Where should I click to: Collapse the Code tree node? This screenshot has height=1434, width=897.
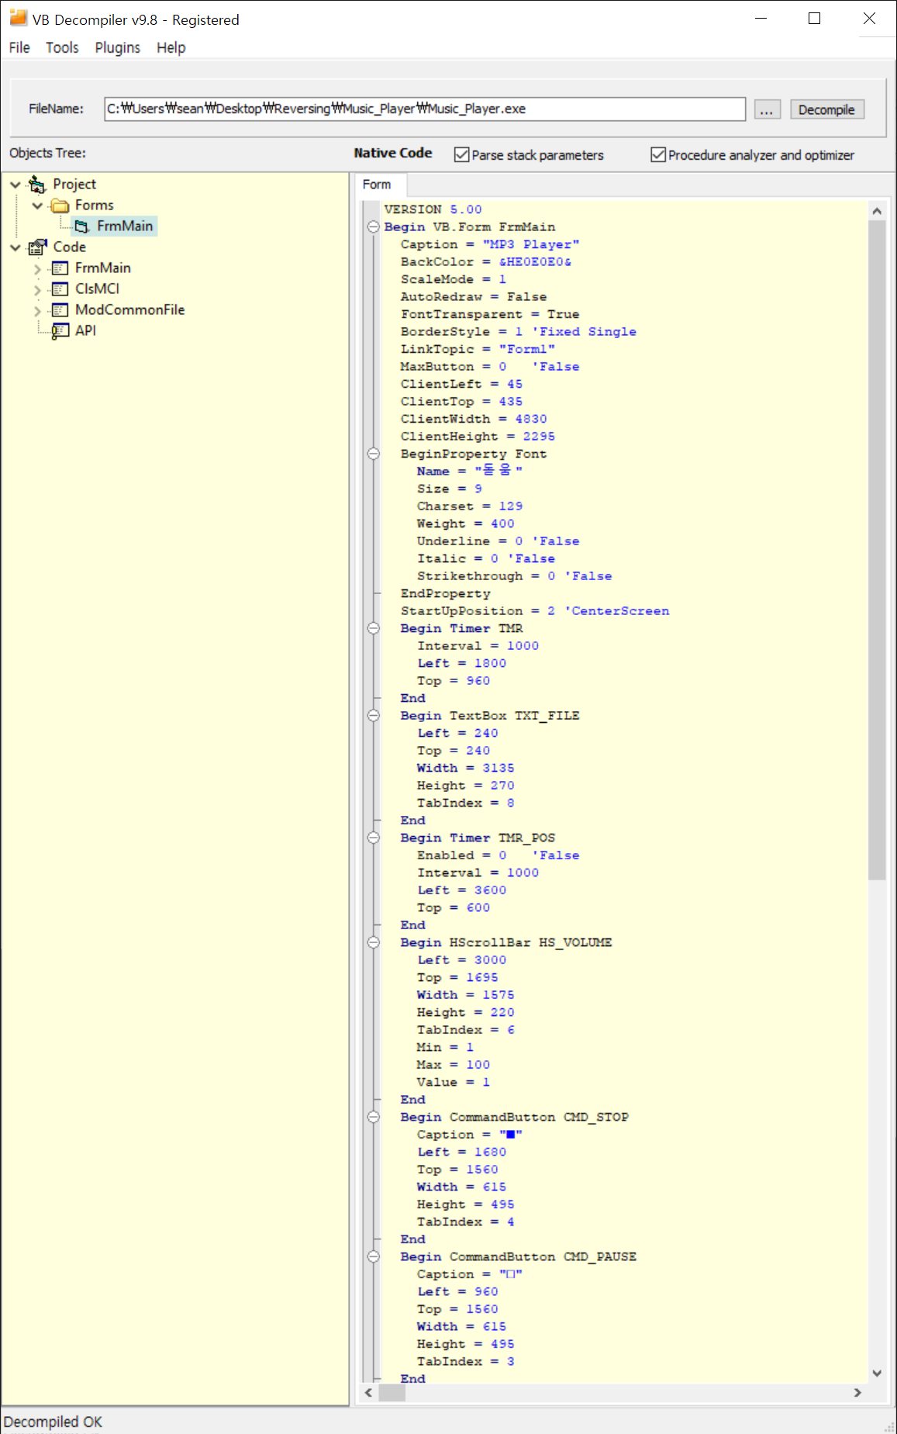coord(15,247)
